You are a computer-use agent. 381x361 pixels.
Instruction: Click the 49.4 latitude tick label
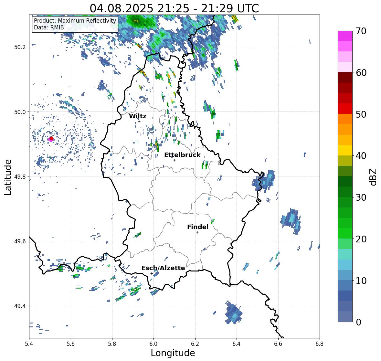pyautogui.click(x=20, y=306)
